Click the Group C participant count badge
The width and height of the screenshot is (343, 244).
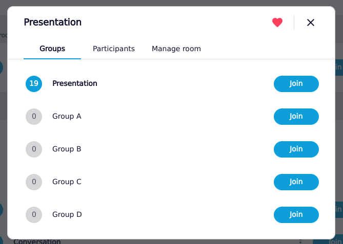tap(34, 182)
